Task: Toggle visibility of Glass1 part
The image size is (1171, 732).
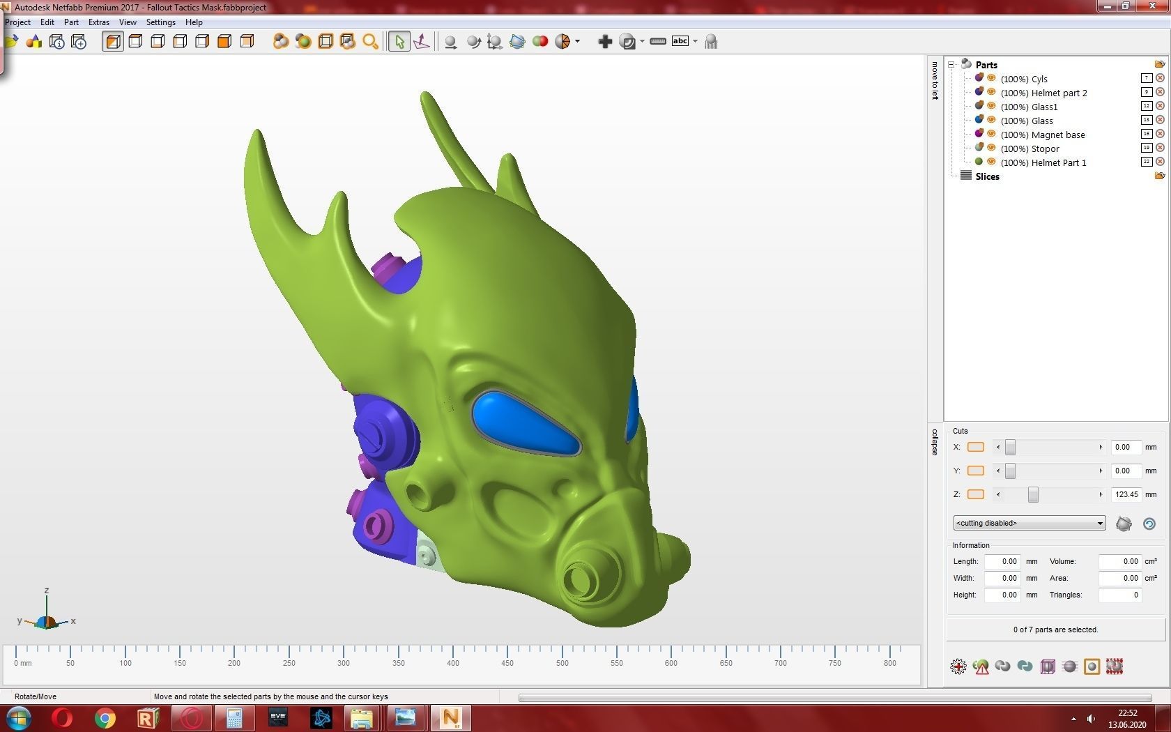Action: click(992, 106)
